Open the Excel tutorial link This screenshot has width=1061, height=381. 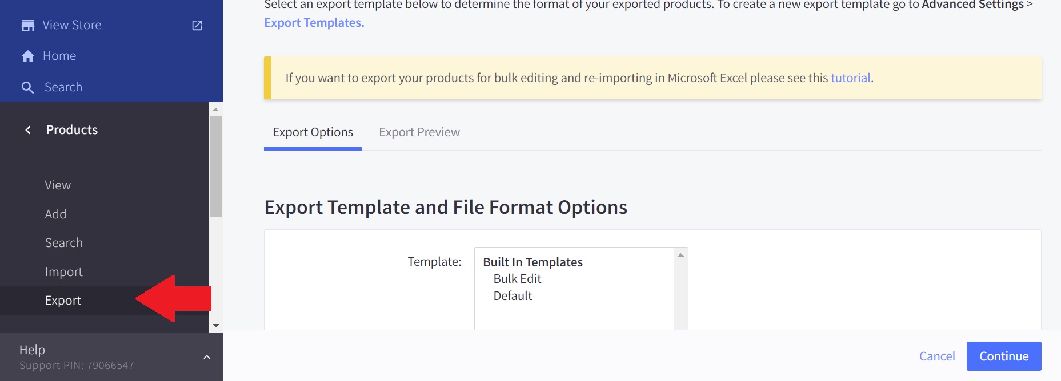pyautogui.click(x=850, y=78)
